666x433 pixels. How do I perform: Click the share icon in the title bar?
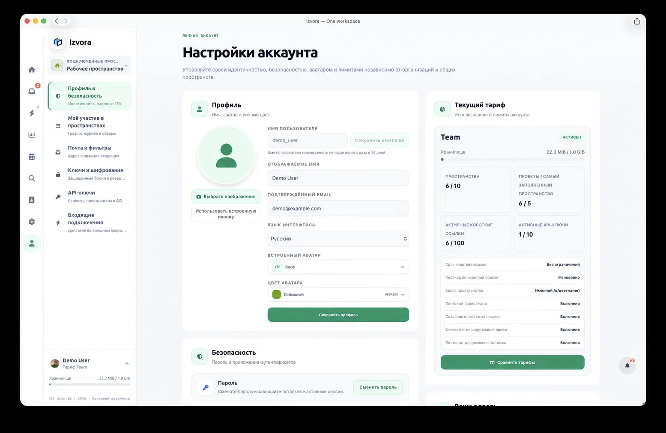[637, 21]
